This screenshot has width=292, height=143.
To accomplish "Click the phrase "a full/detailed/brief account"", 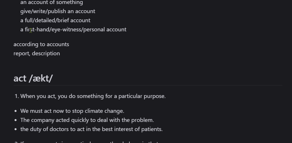I will coord(55,20).
